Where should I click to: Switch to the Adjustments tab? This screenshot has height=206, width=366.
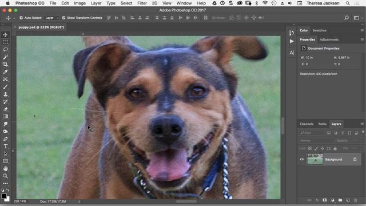point(329,39)
